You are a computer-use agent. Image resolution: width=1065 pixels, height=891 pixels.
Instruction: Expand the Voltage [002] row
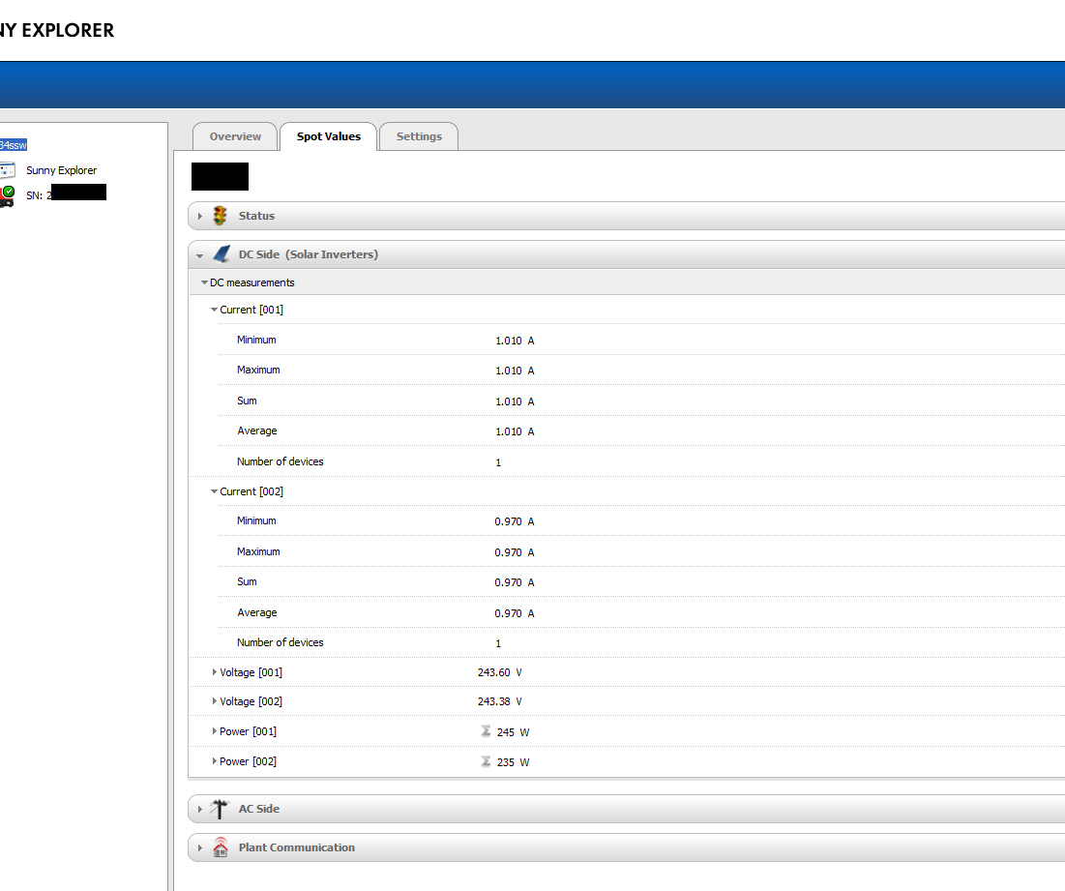[x=215, y=701]
